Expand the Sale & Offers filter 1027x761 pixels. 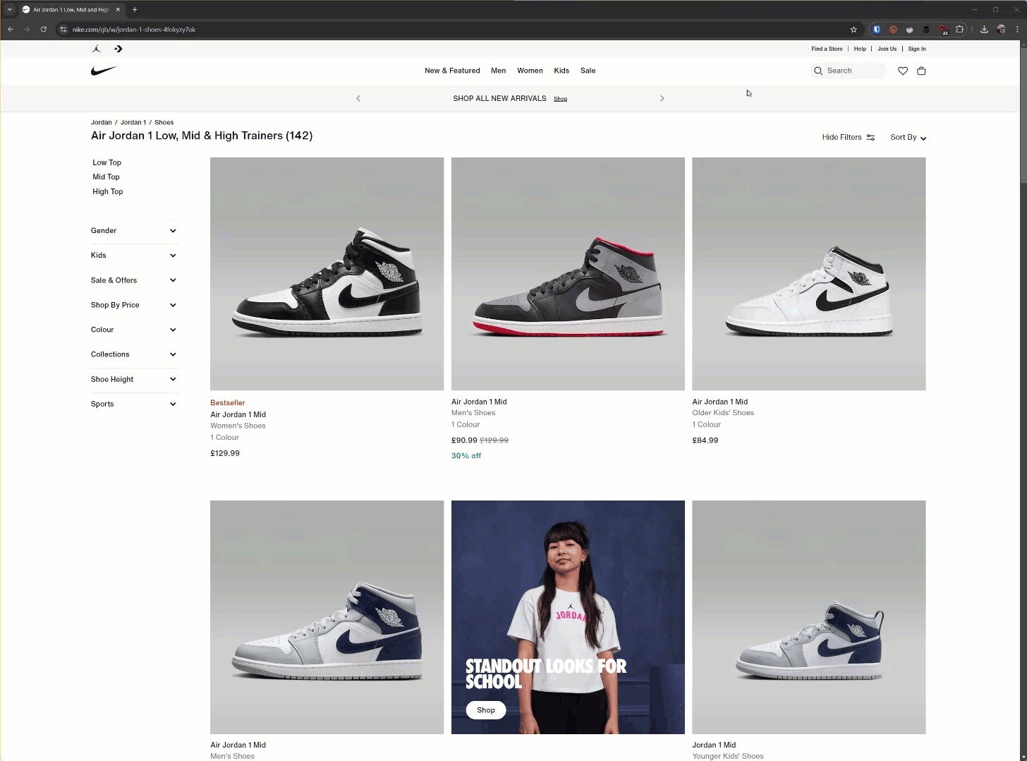[134, 280]
